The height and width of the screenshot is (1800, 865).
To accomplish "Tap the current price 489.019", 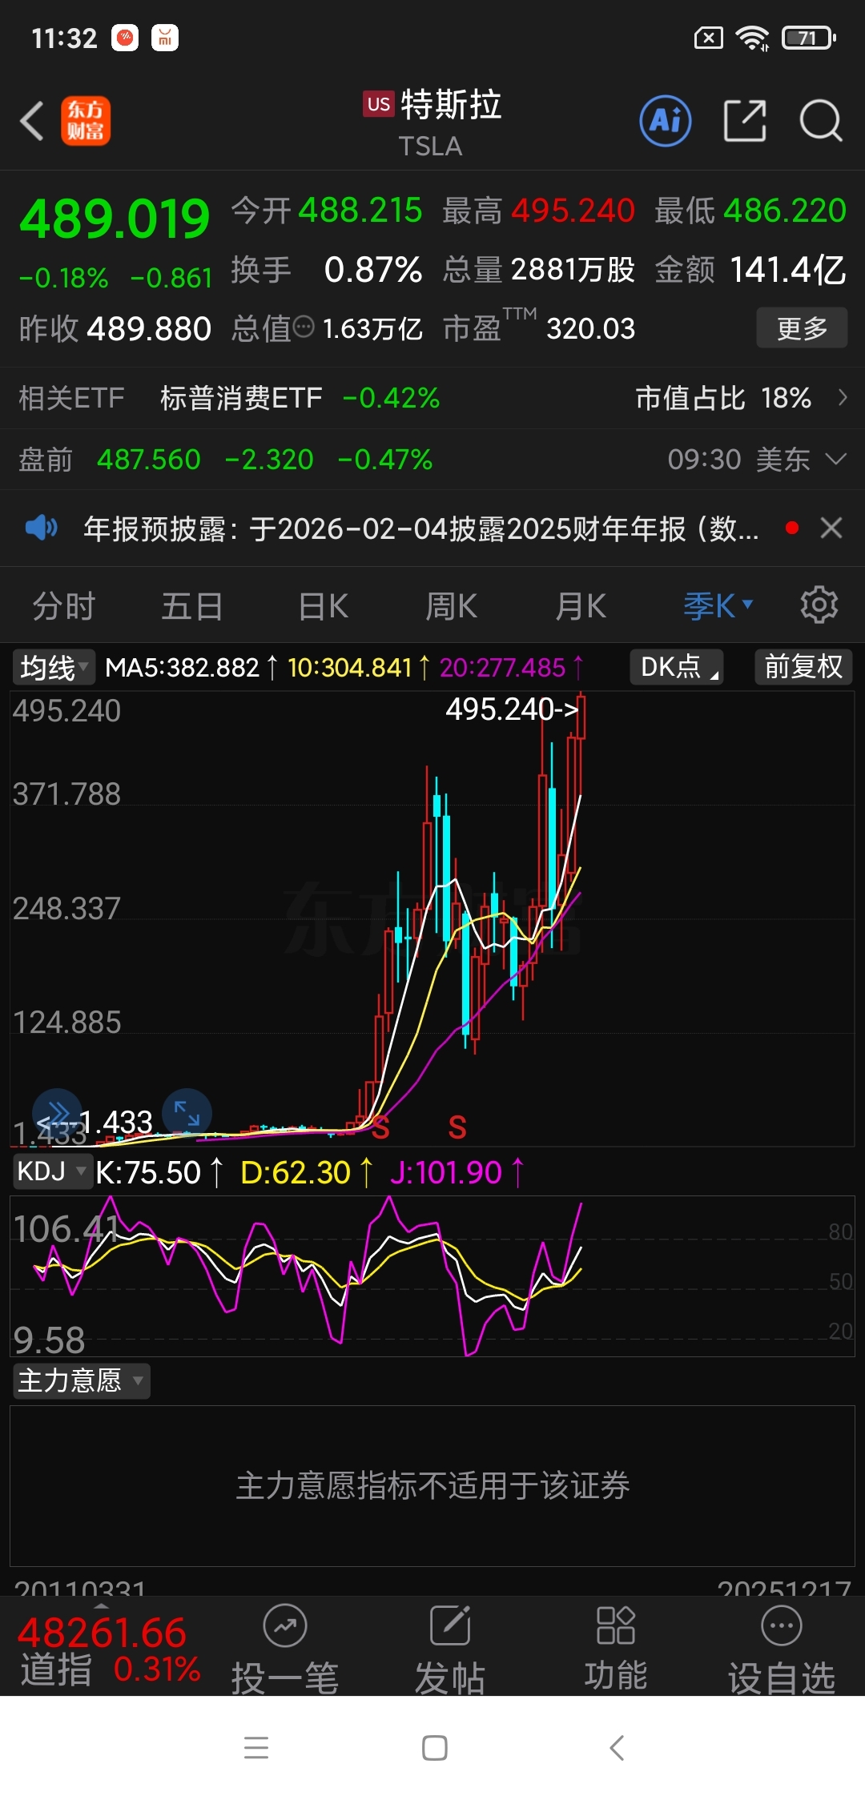I will pyautogui.click(x=115, y=219).
